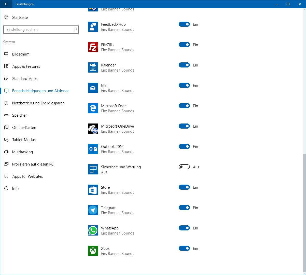Image resolution: width=306 pixels, height=275 pixels.
Task: Open the Offline-Karten settings page
Action: (41, 128)
